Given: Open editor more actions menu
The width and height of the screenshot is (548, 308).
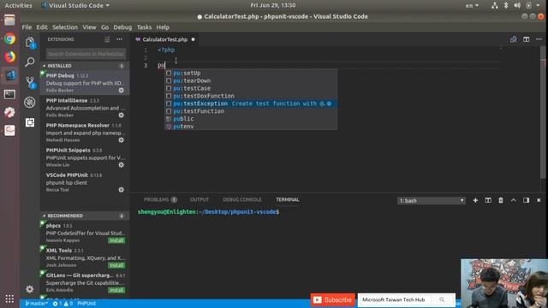Looking at the screenshot, I should pos(539,39).
